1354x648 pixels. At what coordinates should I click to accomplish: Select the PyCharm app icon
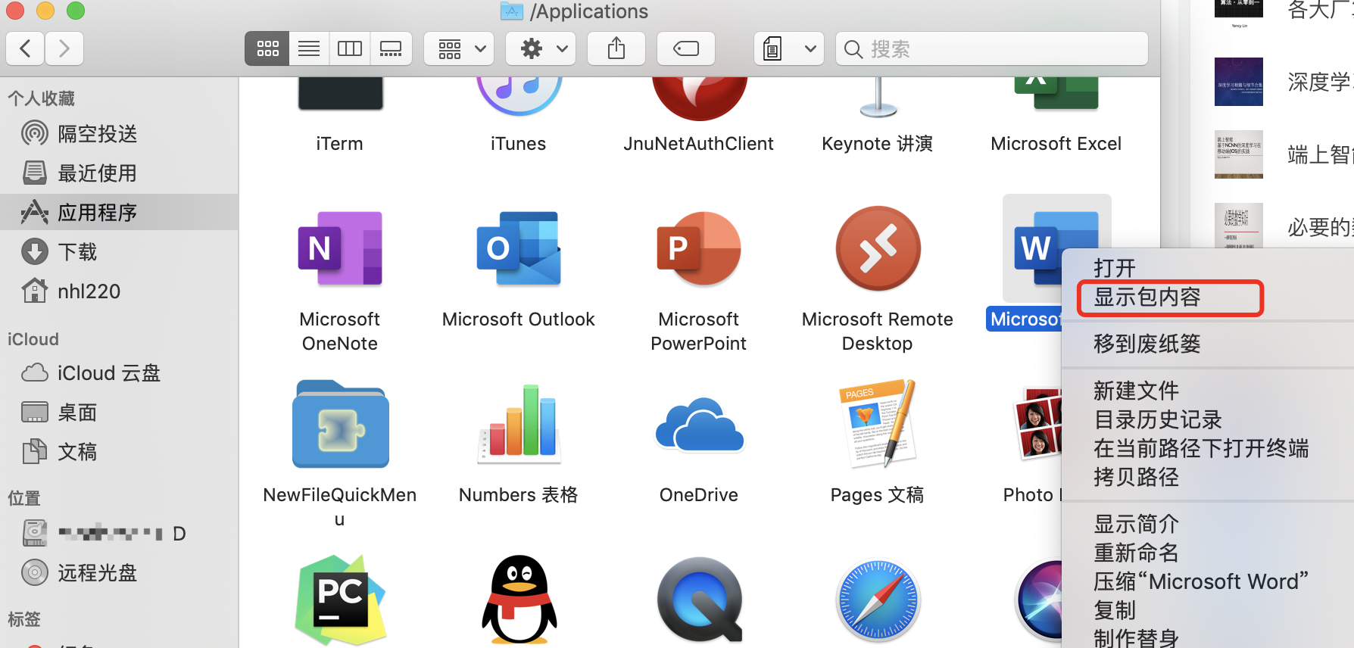(340, 600)
